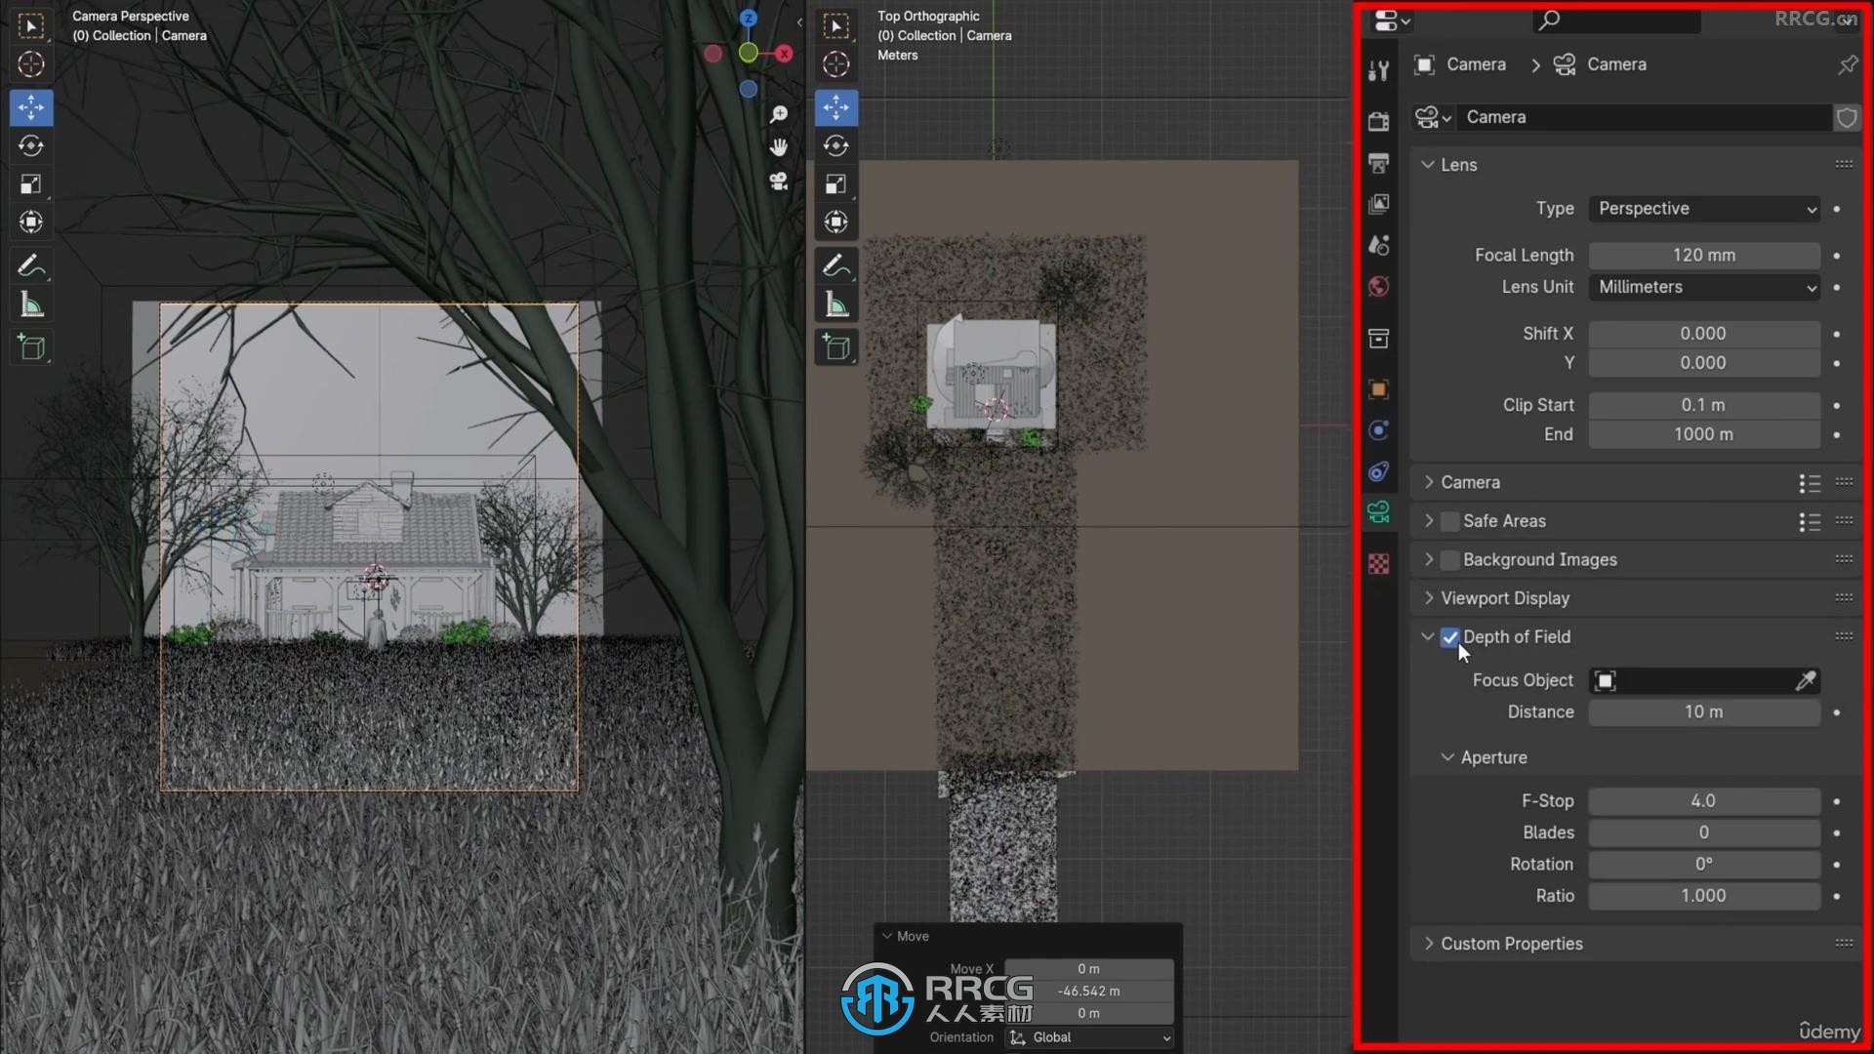The image size is (1874, 1054).
Task: Click the red X axis on navigation gizmo
Action: tap(784, 54)
